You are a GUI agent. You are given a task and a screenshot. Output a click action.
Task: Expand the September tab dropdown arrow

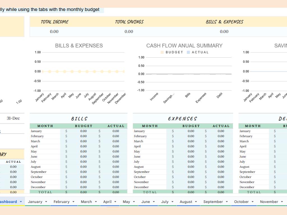(x=227, y=202)
